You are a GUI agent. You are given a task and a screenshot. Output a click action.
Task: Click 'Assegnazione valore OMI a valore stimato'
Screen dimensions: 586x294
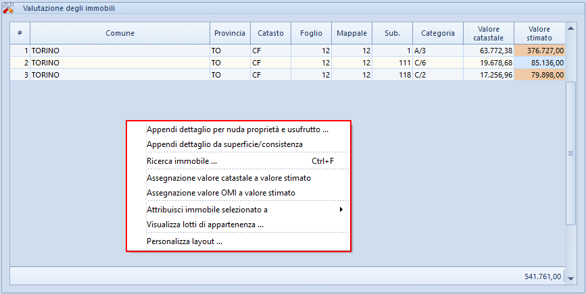click(220, 193)
